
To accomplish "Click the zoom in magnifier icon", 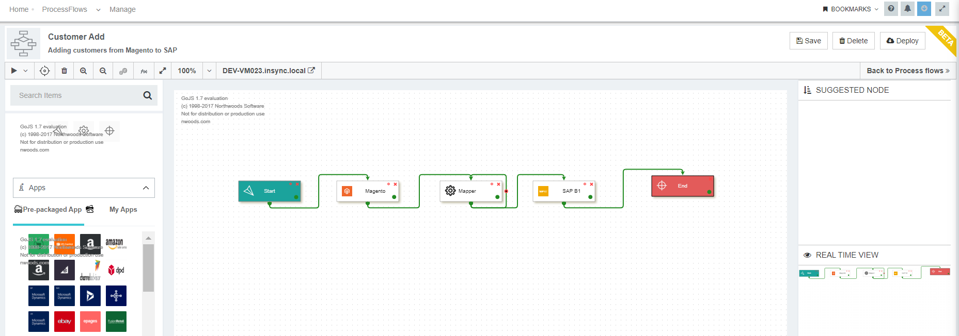I will 83,71.
